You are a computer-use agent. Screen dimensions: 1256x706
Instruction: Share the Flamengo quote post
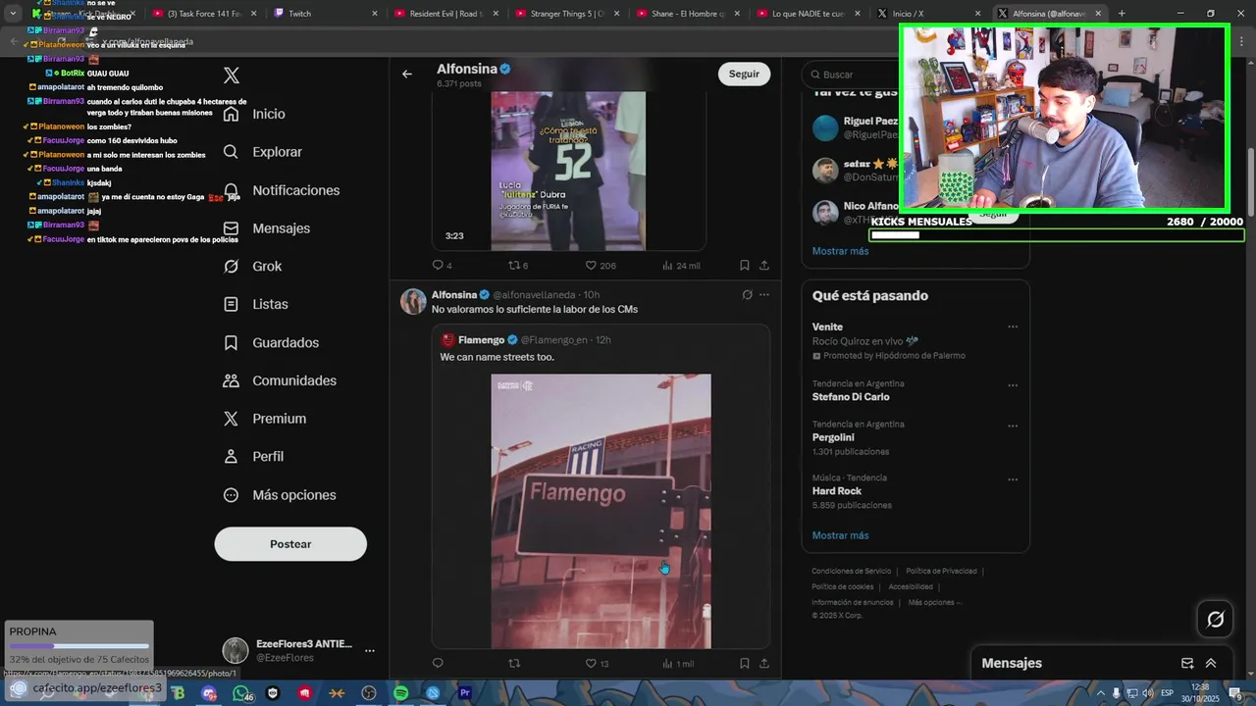pyautogui.click(x=764, y=664)
